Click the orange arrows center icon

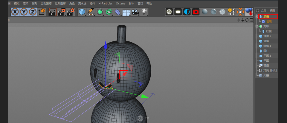click(x=240, y=12)
